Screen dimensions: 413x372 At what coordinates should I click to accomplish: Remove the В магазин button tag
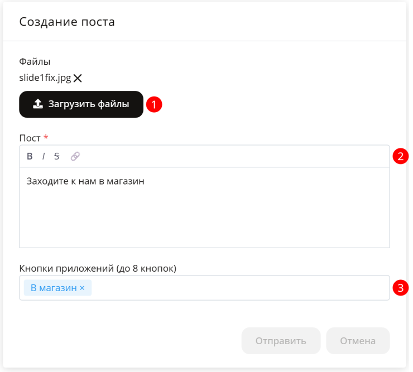(x=82, y=288)
